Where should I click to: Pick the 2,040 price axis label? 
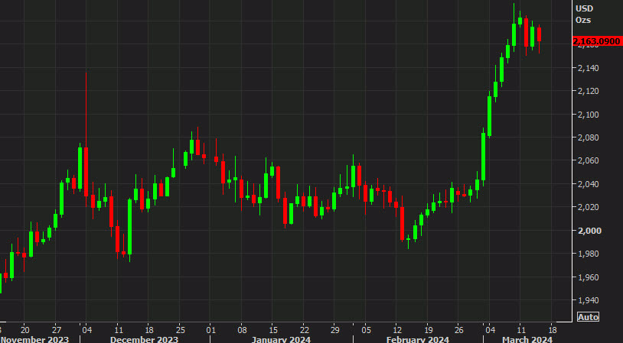pos(588,184)
